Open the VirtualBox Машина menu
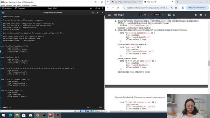Screen dimensions: 210x118 tap(9, 5)
